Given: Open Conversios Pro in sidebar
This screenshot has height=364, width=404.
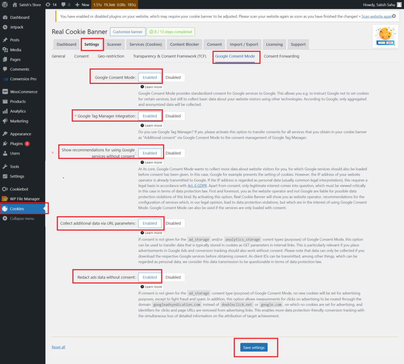Looking at the screenshot, I should point(23,79).
